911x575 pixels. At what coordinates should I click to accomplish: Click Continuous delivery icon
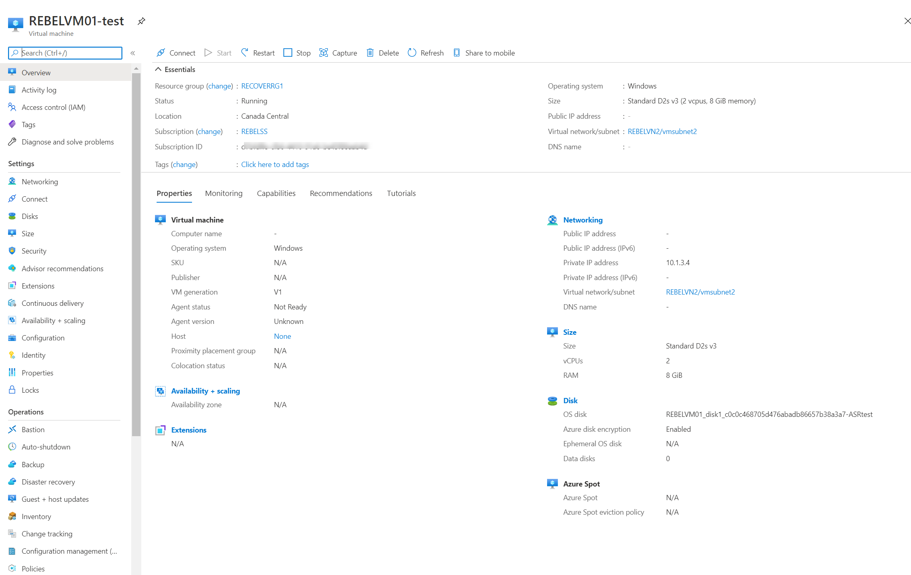12,303
